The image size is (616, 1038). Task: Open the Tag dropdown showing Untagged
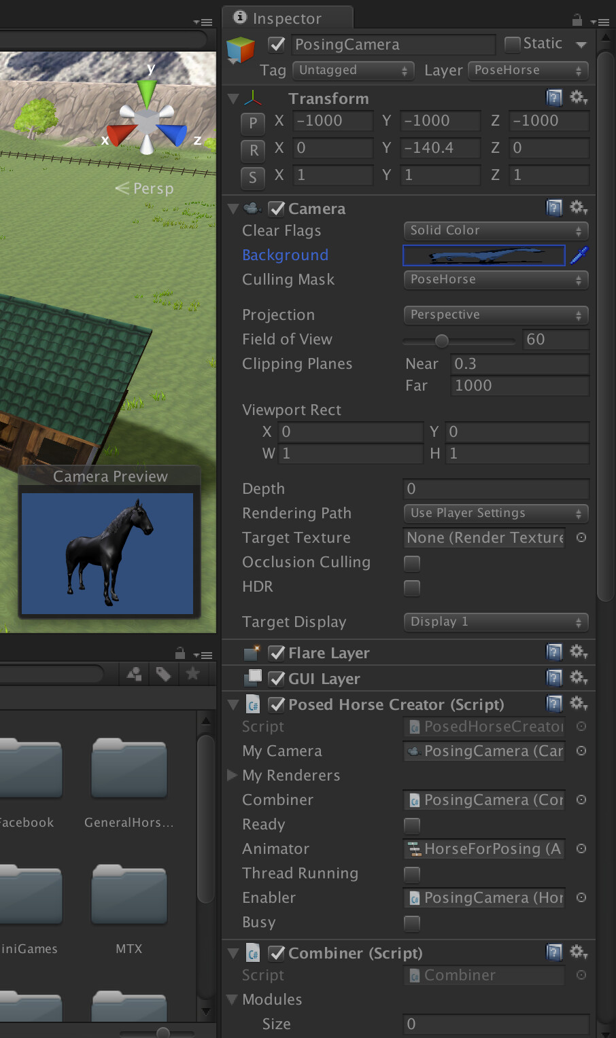(x=353, y=70)
